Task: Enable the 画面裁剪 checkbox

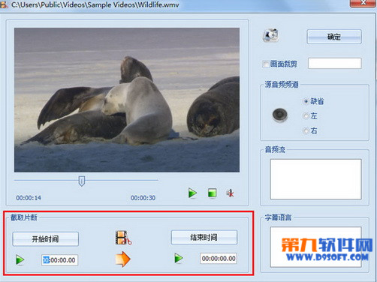Action: coord(265,64)
